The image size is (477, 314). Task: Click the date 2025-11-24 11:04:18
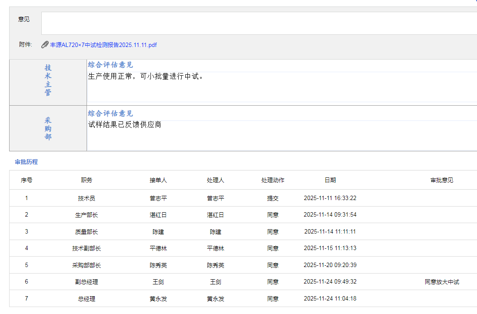pos(330,299)
